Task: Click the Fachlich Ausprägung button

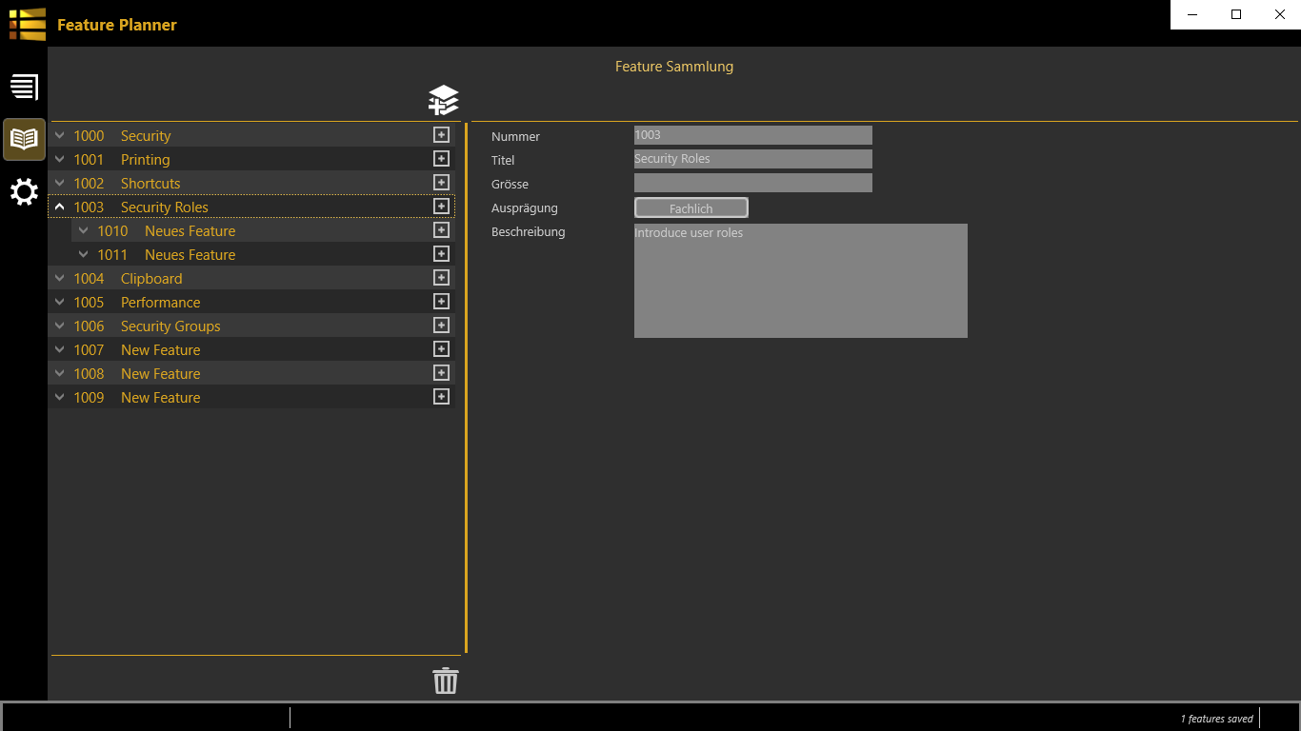Action: tap(691, 207)
